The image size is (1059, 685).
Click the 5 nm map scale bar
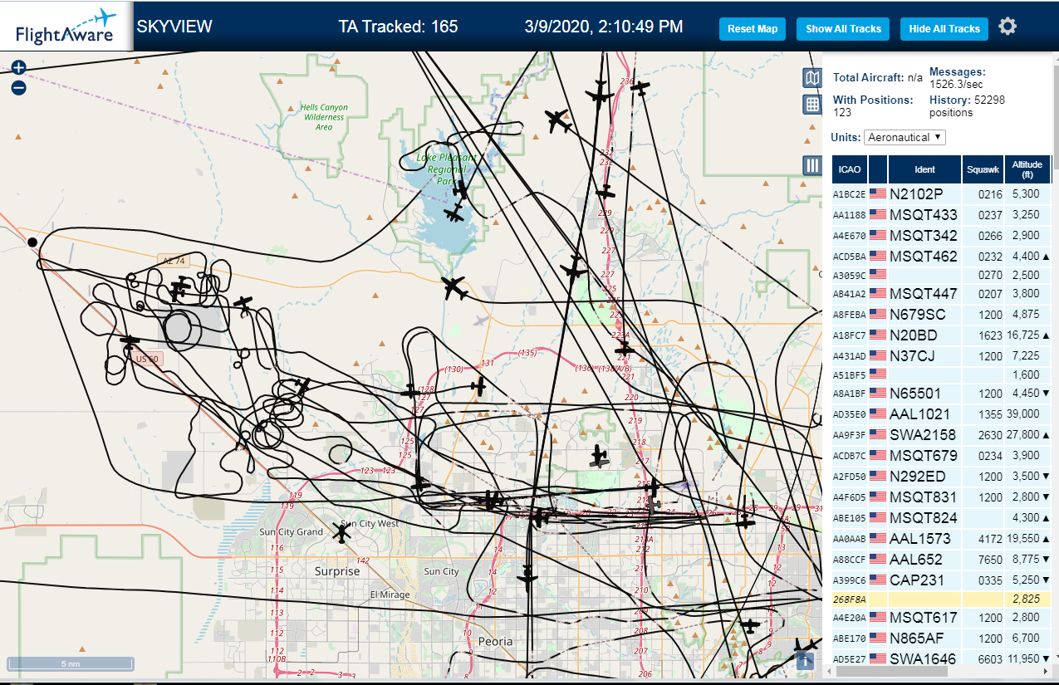coord(71,664)
